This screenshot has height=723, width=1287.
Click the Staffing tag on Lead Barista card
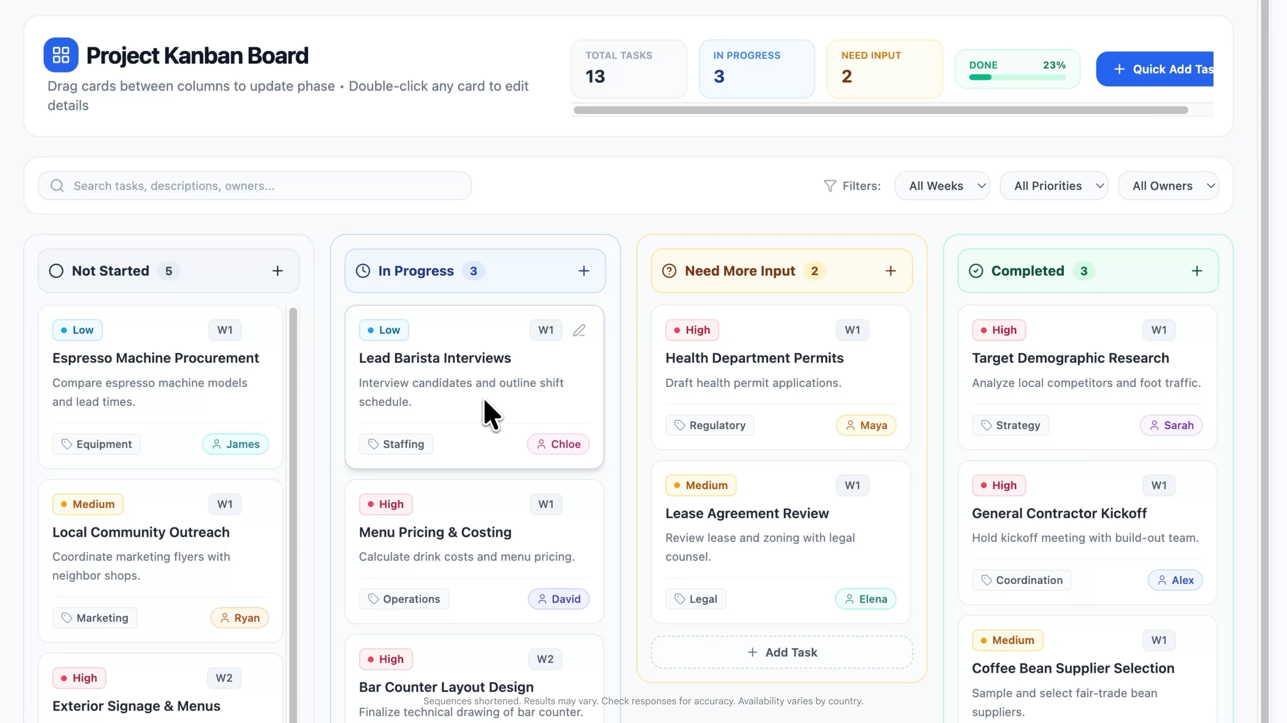(396, 444)
